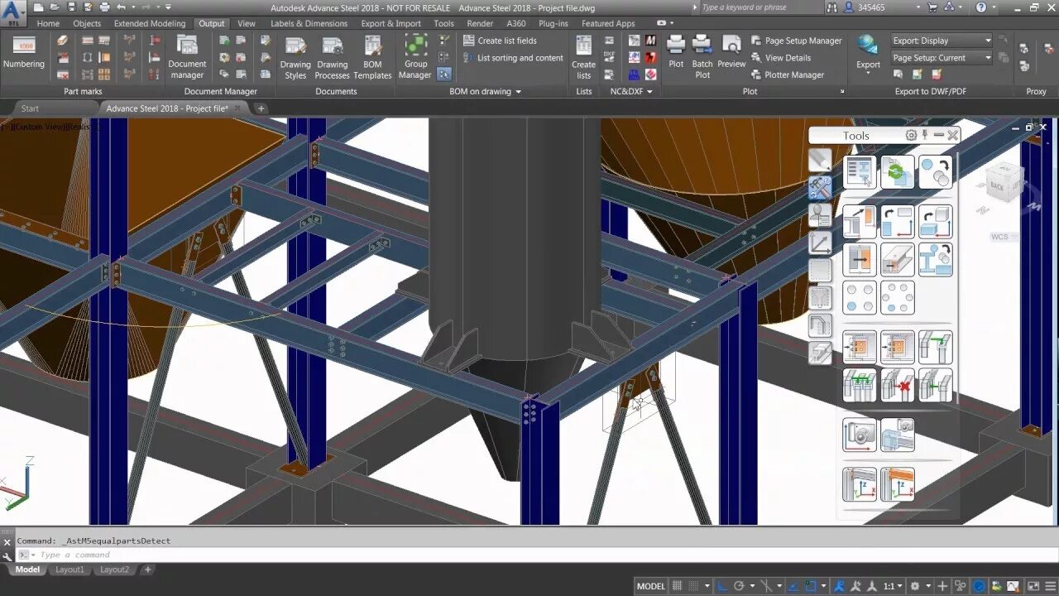Select the red X connection delete tool in Tools palette
Screen dimensions: 1059x596
click(x=897, y=385)
